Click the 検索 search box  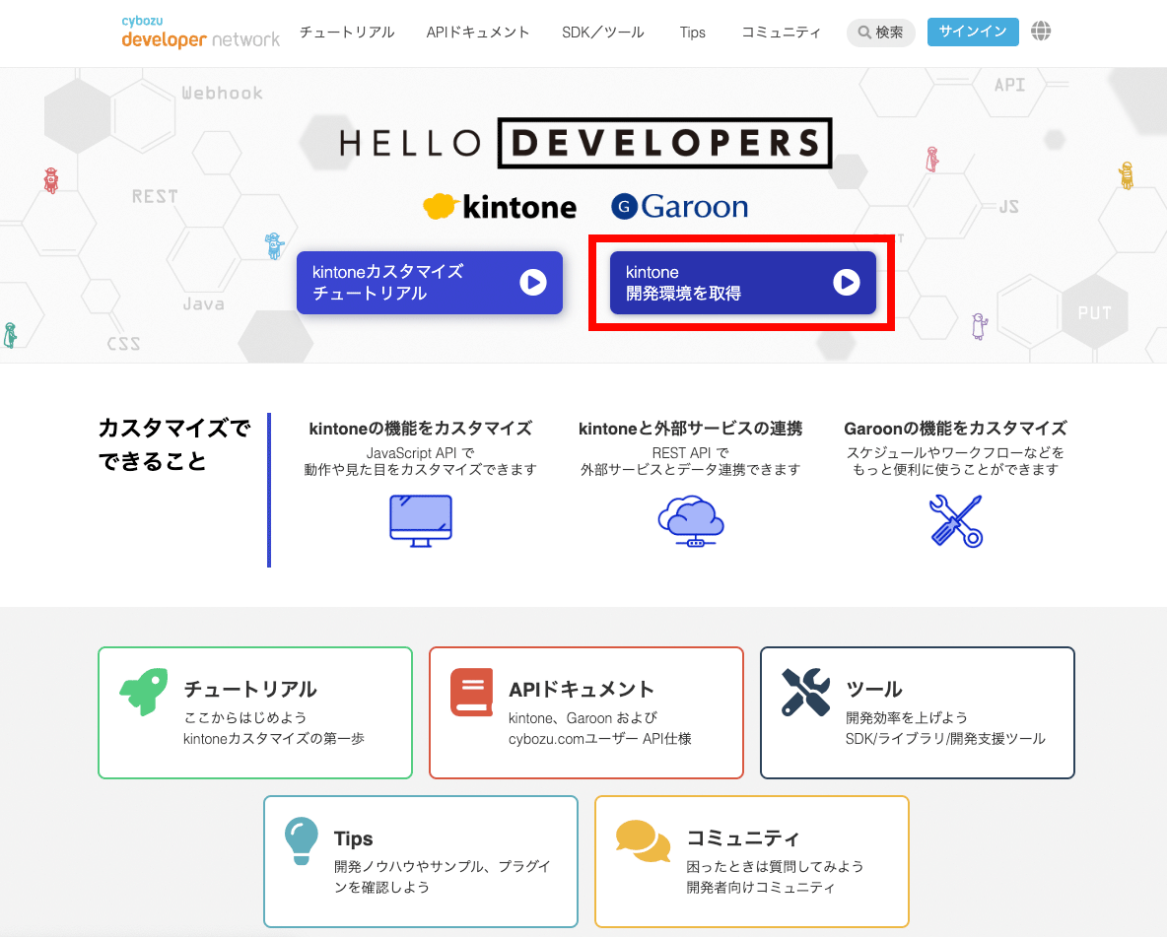coord(880,32)
